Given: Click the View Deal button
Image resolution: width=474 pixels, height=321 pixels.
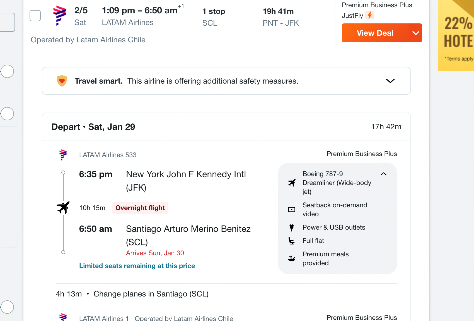Looking at the screenshot, I should tap(375, 33).
